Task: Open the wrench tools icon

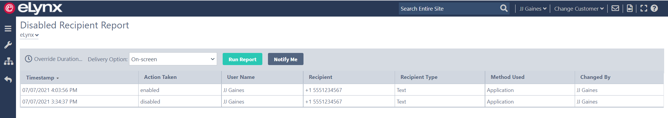Action: click(x=8, y=45)
